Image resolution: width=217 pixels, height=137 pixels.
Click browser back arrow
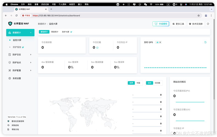coord(6,16)
